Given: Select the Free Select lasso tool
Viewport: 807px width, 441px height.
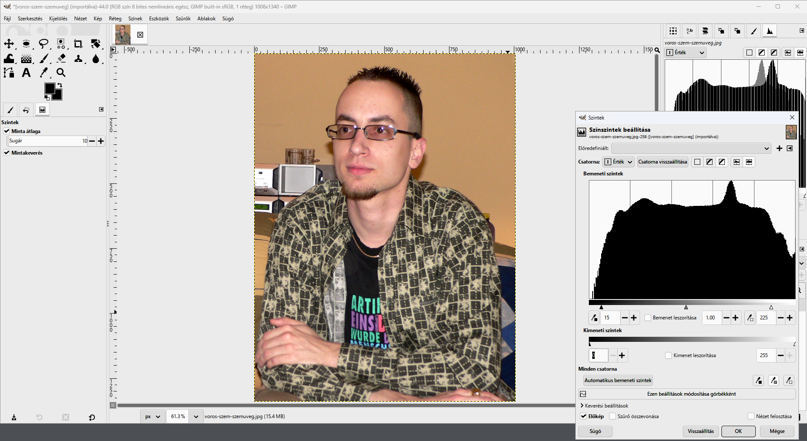Looking at the screenshot, I should coord(44,44).
